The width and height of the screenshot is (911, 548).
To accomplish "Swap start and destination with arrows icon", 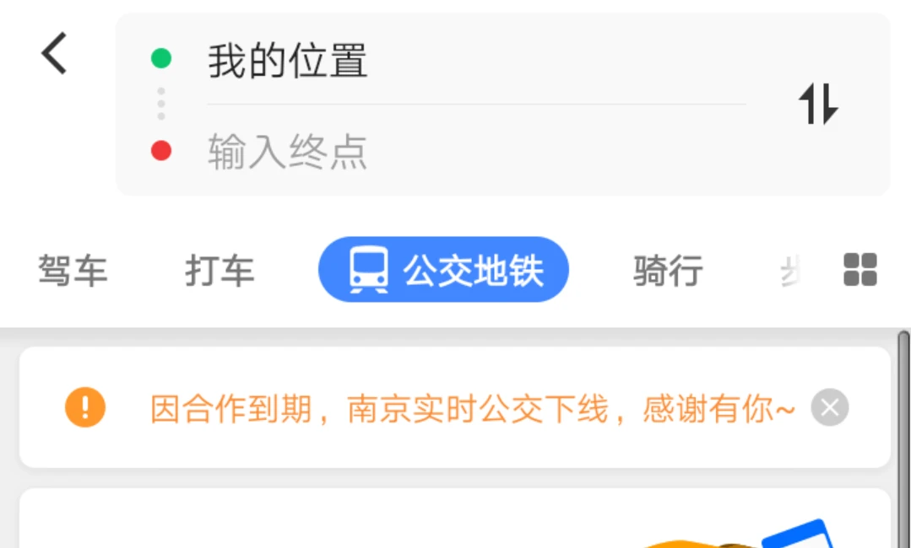I will tap(818, 104).
